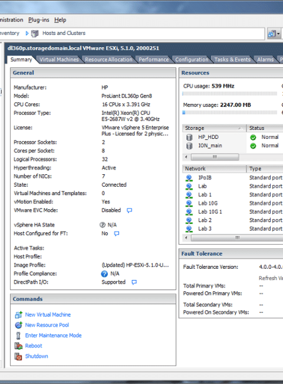Click New Resource Pool link
This screenshot has height=384, width=283.
pyautogui.click(x=47, y=325)
